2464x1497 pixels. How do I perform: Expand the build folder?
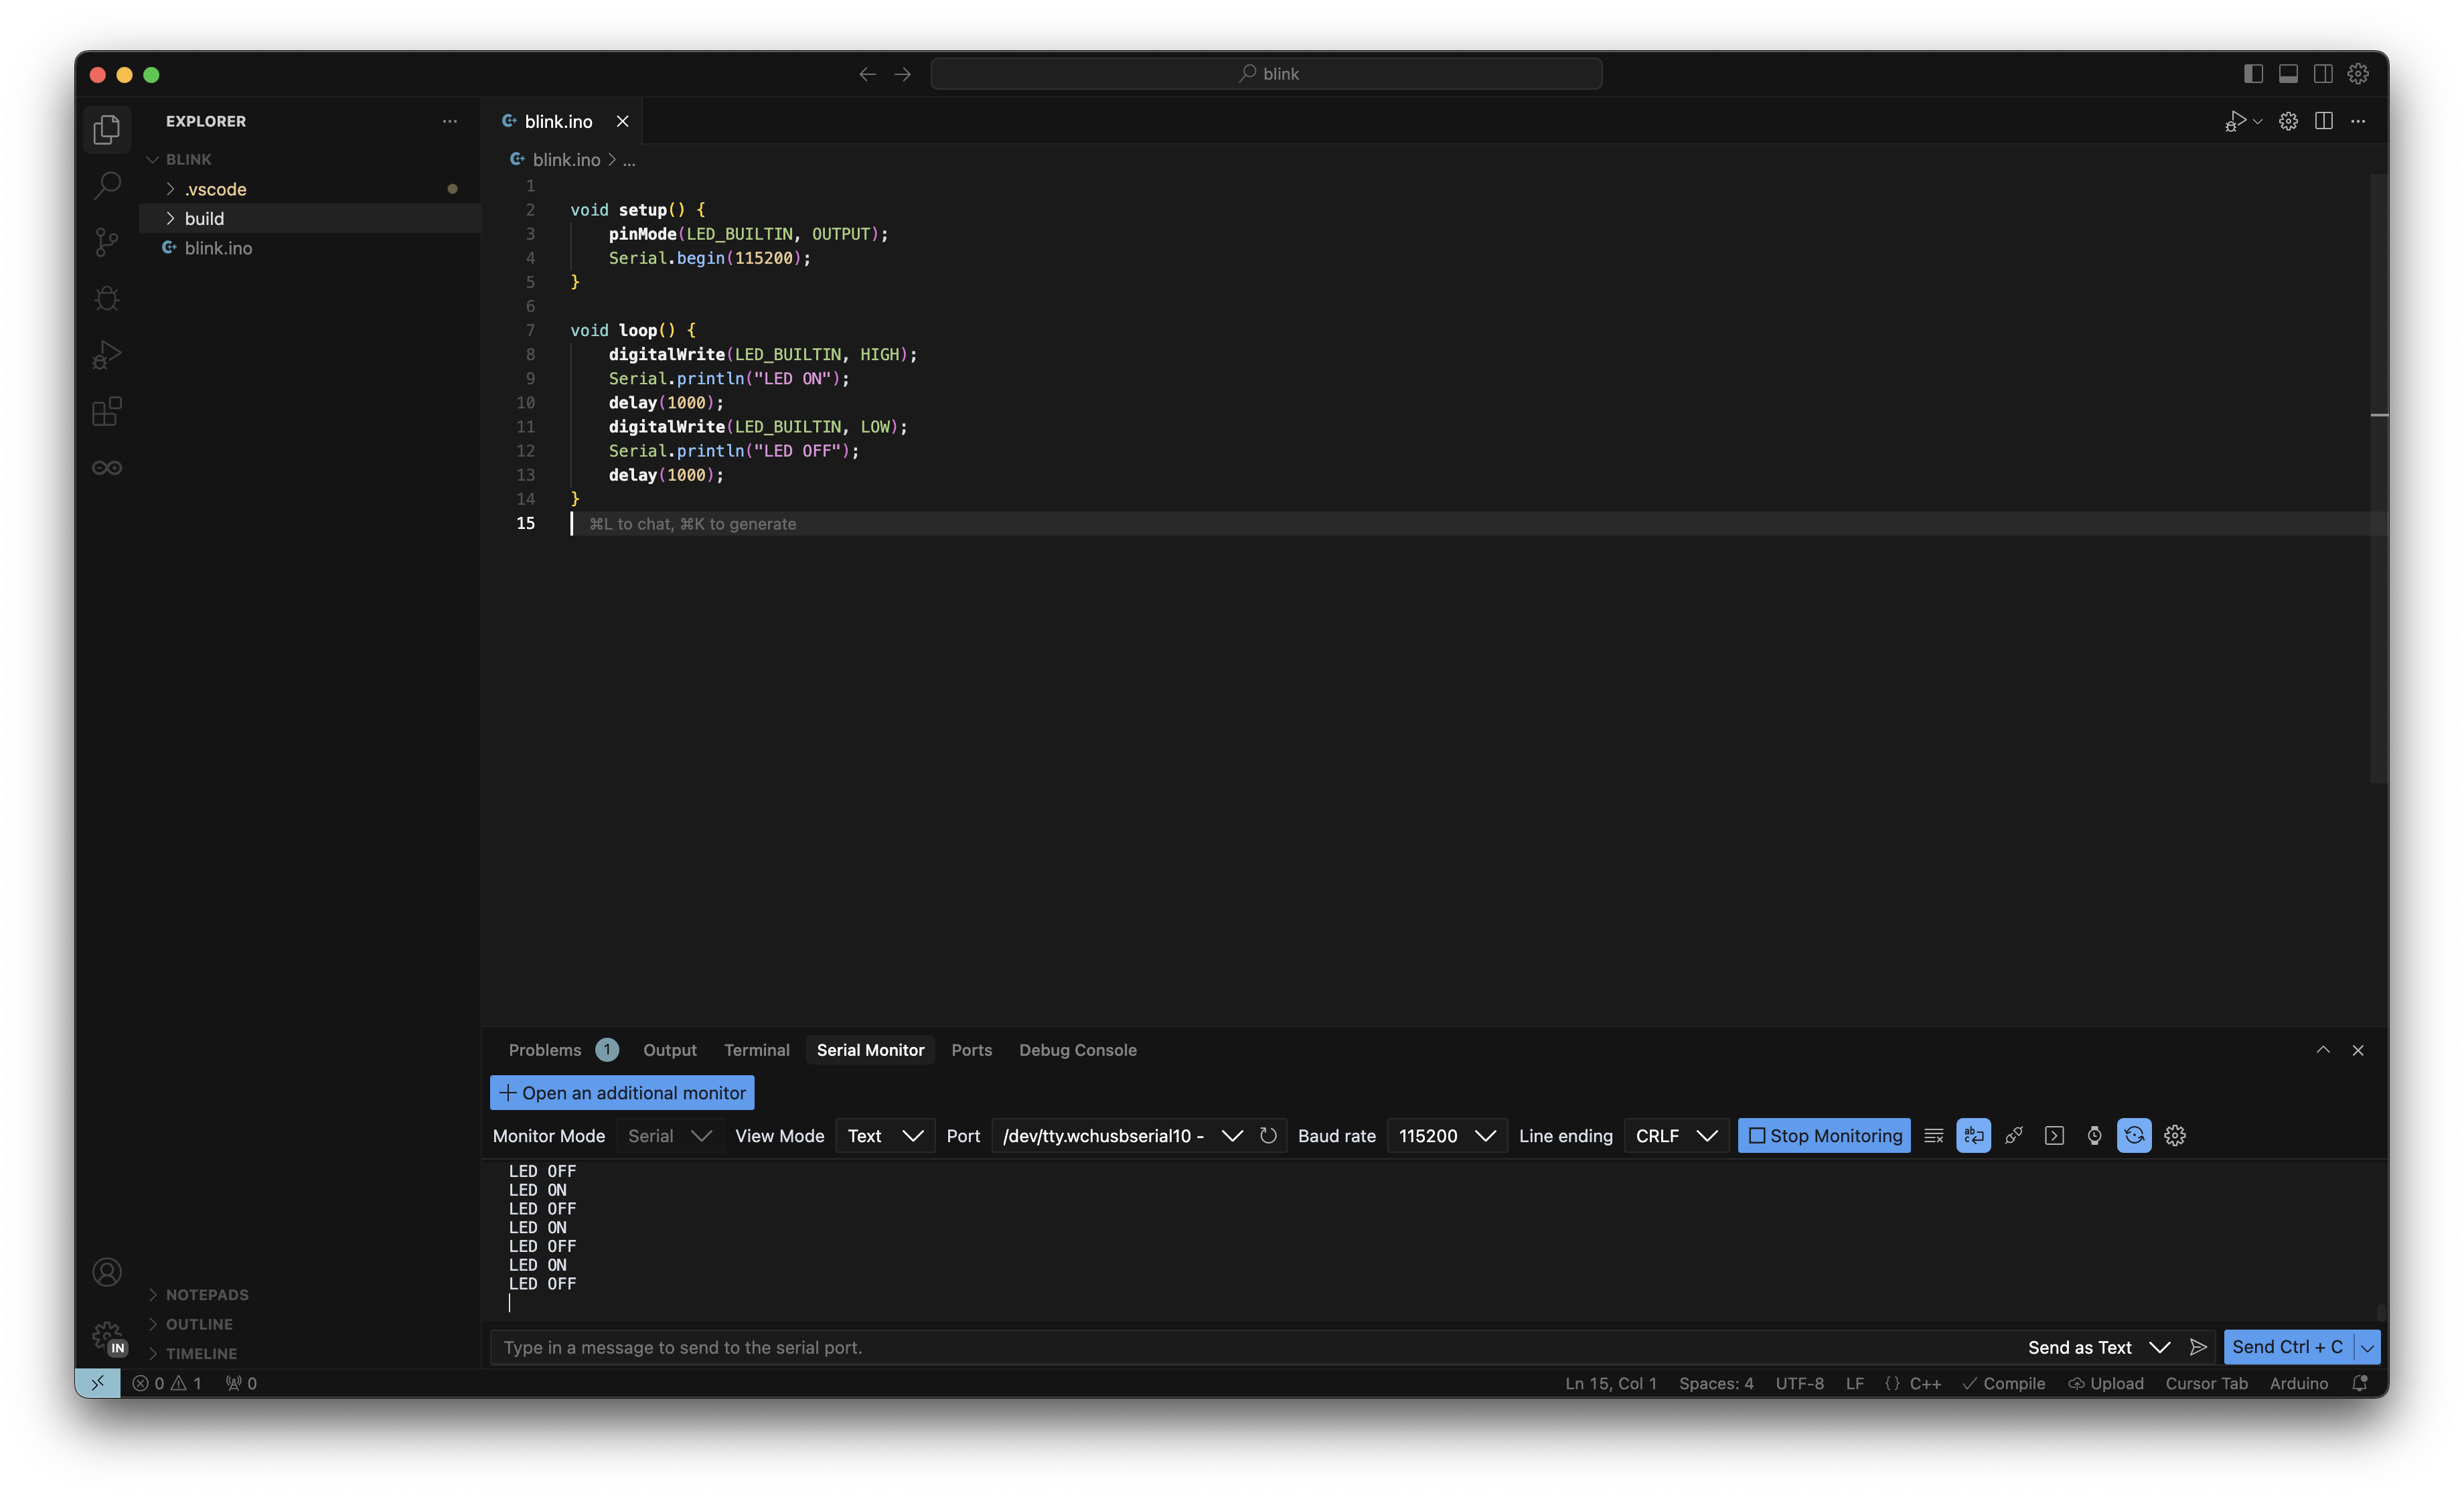point(204,218)
